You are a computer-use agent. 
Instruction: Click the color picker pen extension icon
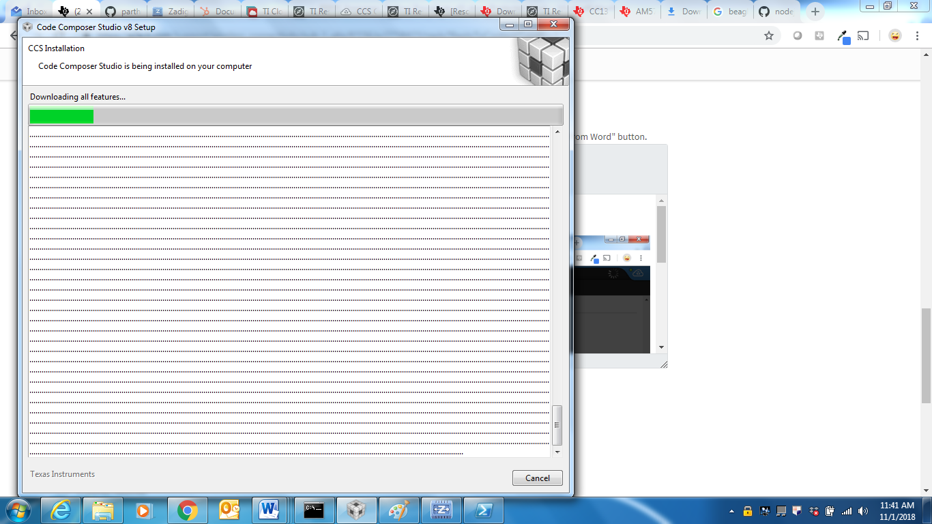843,36
